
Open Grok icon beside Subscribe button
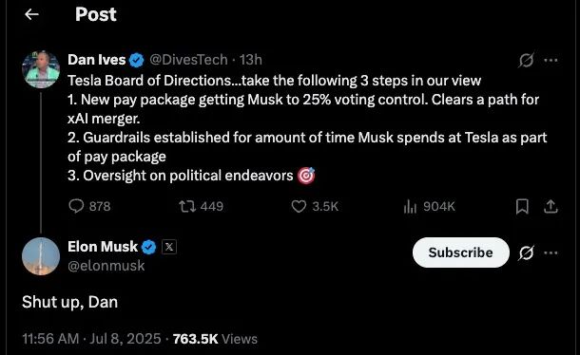click(526, 252)
